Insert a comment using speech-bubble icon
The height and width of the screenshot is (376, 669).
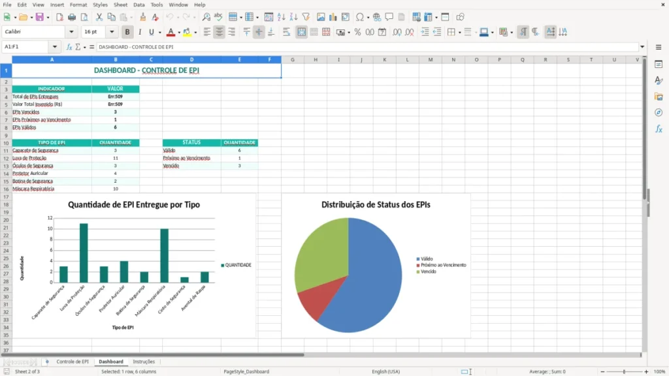[x=389, y=17]
